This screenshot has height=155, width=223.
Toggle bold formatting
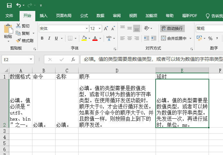tap(42, 38)
